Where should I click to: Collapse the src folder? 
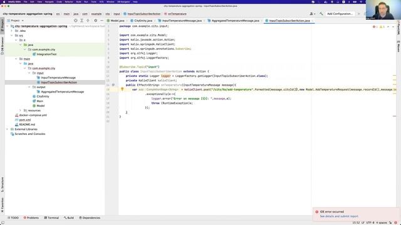12,36
